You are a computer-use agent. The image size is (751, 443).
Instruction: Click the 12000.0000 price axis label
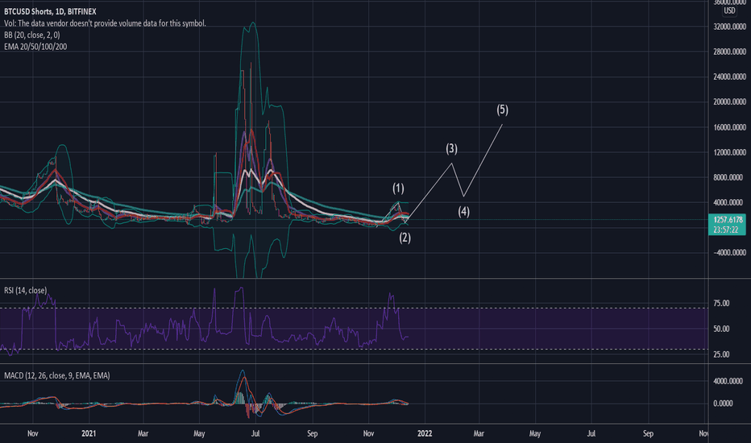click(x=729, y=152)
